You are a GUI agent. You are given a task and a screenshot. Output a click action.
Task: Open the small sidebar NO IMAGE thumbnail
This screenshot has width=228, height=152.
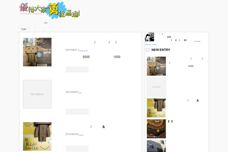156,87
